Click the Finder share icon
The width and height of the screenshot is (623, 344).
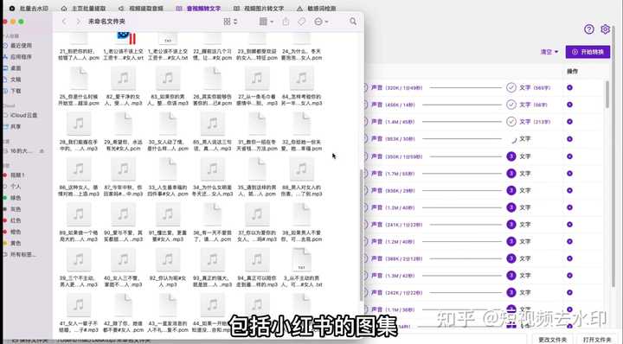[286, 22]
